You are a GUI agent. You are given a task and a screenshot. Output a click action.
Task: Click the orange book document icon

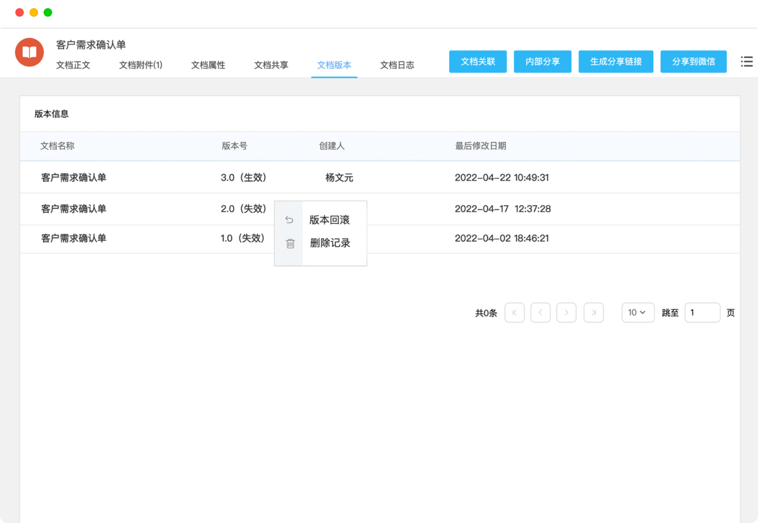coord(29,52)
